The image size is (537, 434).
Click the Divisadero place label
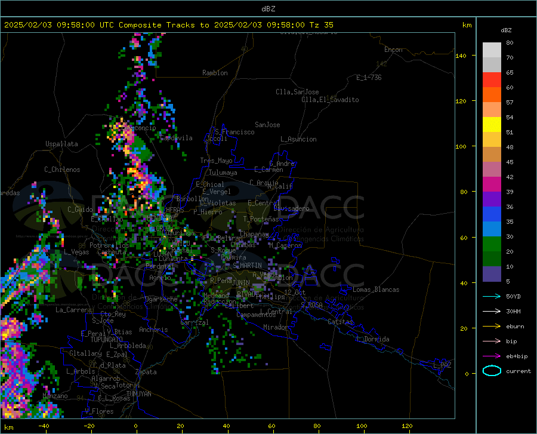pyautogui.click(x=291, y=208)
